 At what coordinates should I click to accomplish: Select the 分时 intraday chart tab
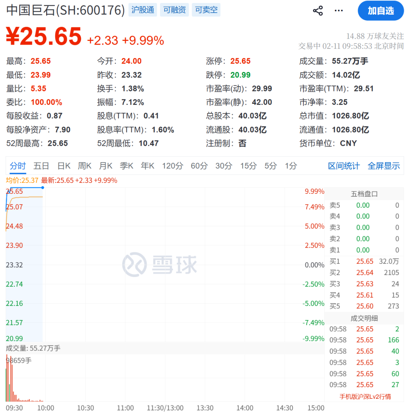[16, 166]
